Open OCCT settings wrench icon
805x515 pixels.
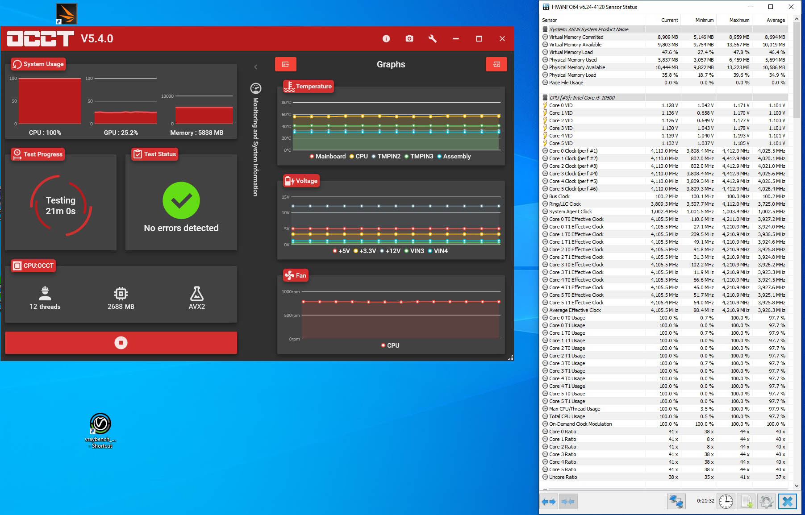point(432,39)
